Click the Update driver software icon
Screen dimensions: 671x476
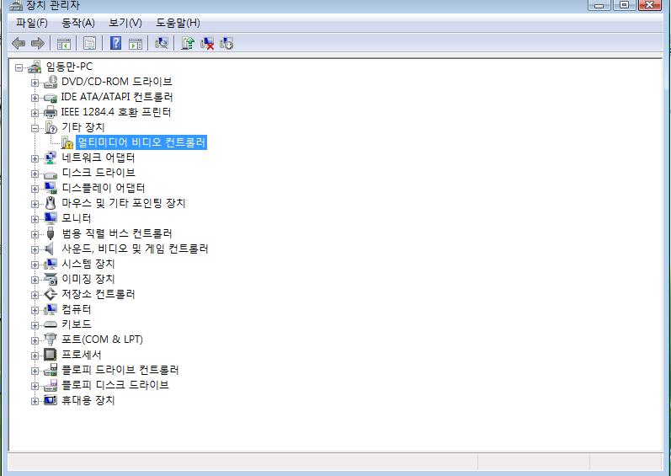click(188, 43)
